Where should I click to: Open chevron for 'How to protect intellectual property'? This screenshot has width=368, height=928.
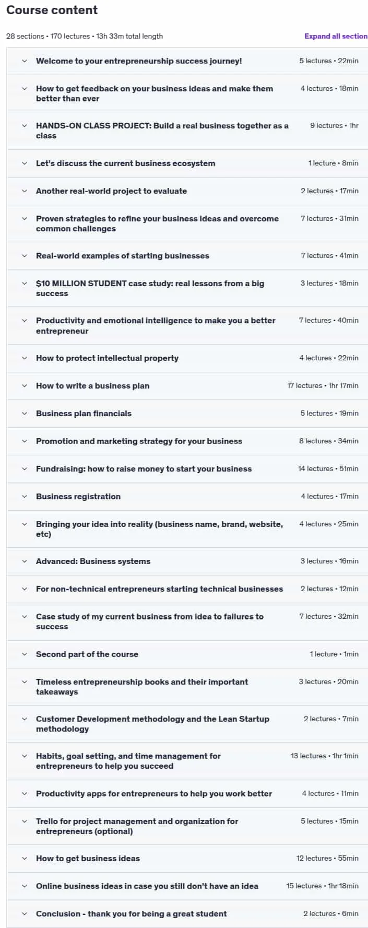tap(25, 358)
